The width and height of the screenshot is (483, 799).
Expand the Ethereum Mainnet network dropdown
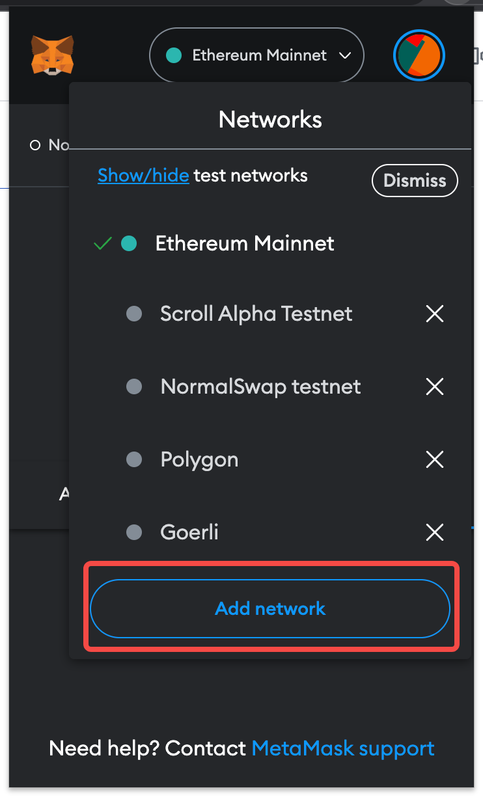pos(256,55)
